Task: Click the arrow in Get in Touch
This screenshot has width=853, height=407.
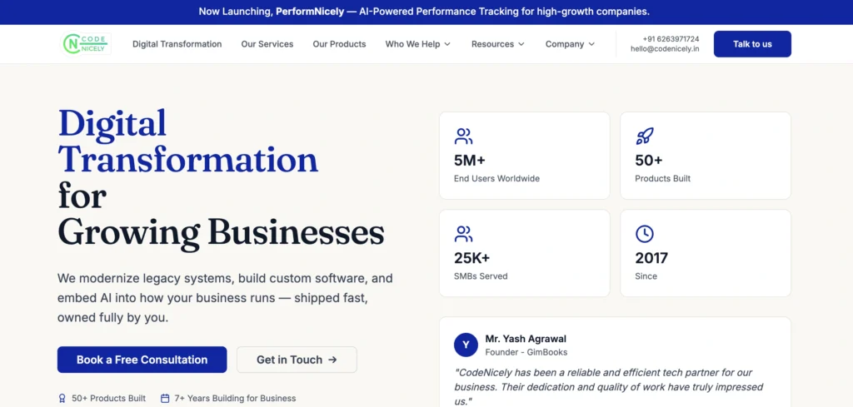Action: coord(333,360)
